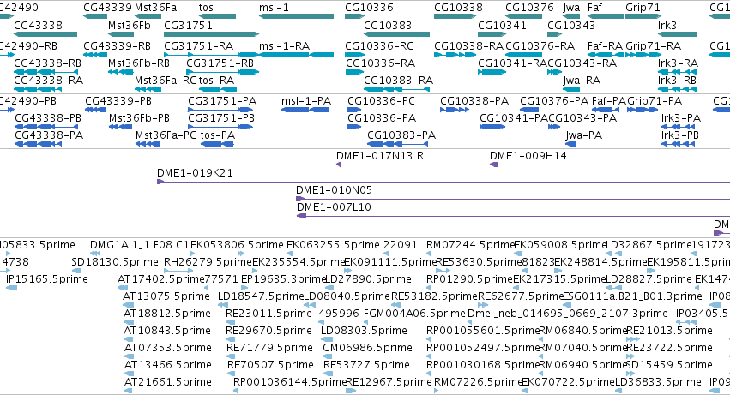The height and width of the screenshot is (395, 730).
Task: Select protein tos-PA
Action: (217, 144)
